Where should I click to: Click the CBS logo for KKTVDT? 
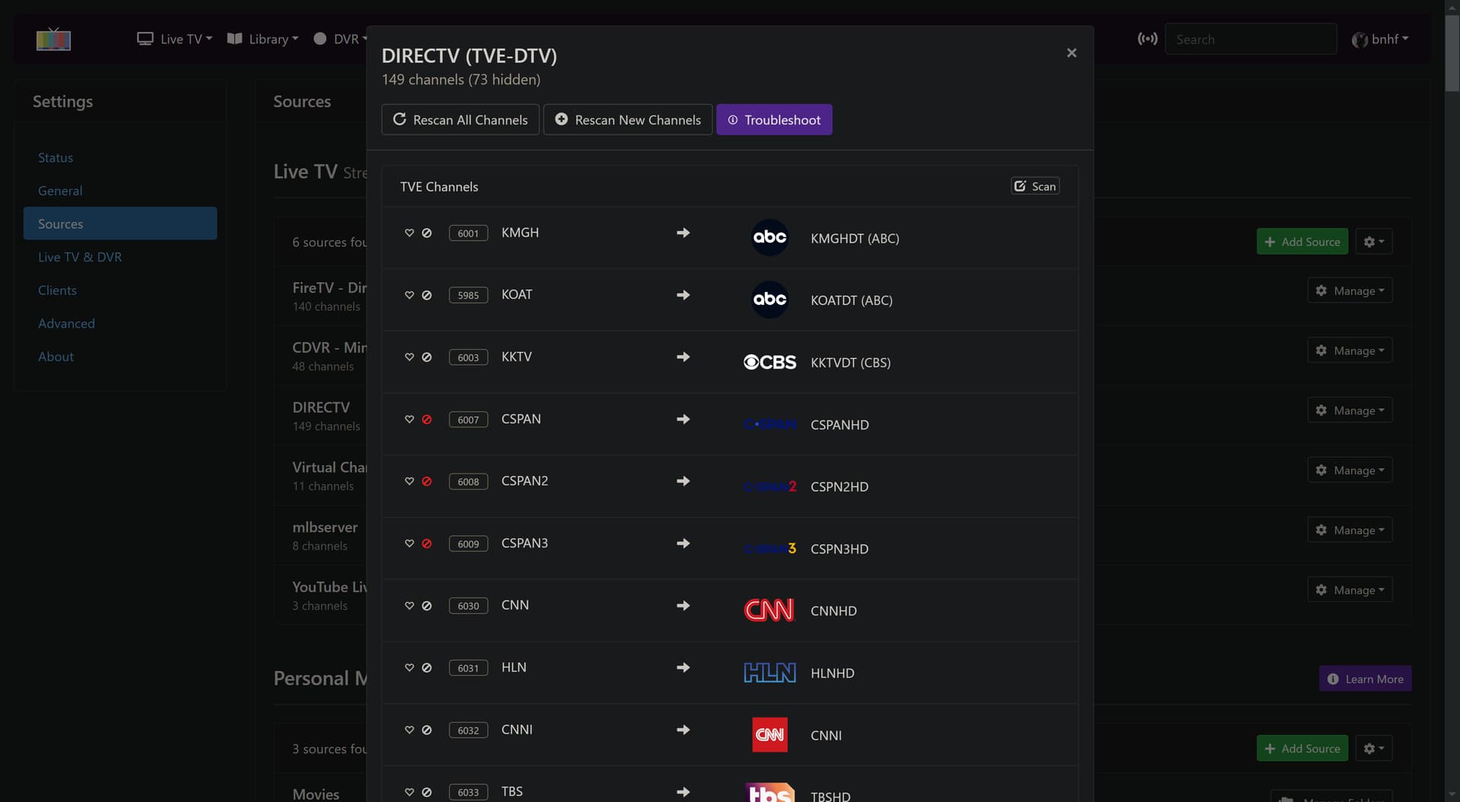pyautogui.click(x=769, y=363)
